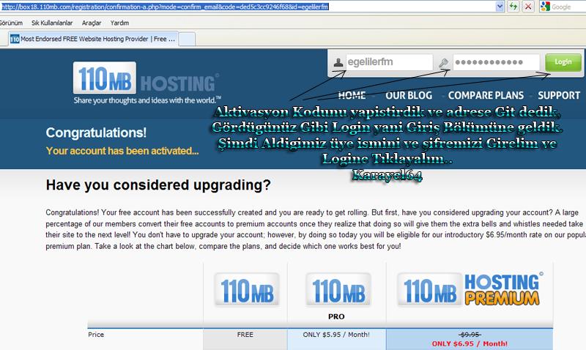Click the key icon beside password field
Viewport: 586px width, 350px height.
(x=444, y=63)
